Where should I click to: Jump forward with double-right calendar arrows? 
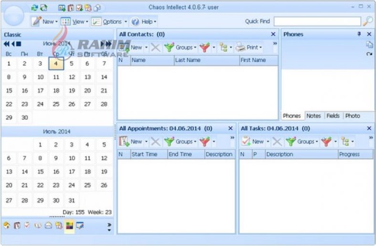point(108,44)
